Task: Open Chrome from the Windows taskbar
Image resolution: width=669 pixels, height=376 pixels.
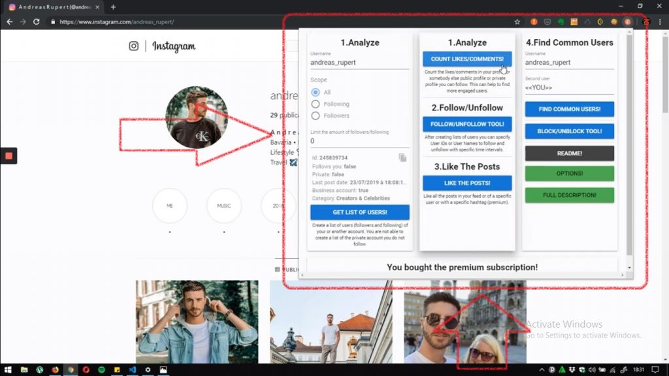Action: point(71,370)
